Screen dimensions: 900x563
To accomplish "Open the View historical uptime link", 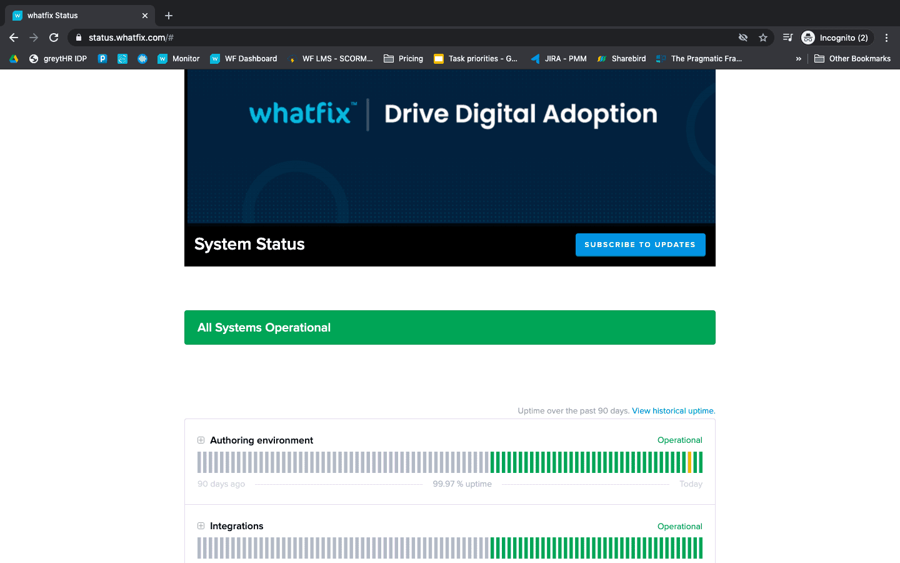I will pyautogui.click(x=674, y=411).
